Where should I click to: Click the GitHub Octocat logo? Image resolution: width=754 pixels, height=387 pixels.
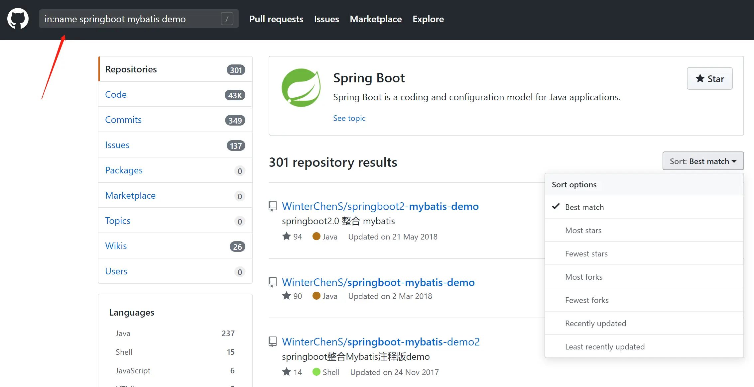[18, 19]
